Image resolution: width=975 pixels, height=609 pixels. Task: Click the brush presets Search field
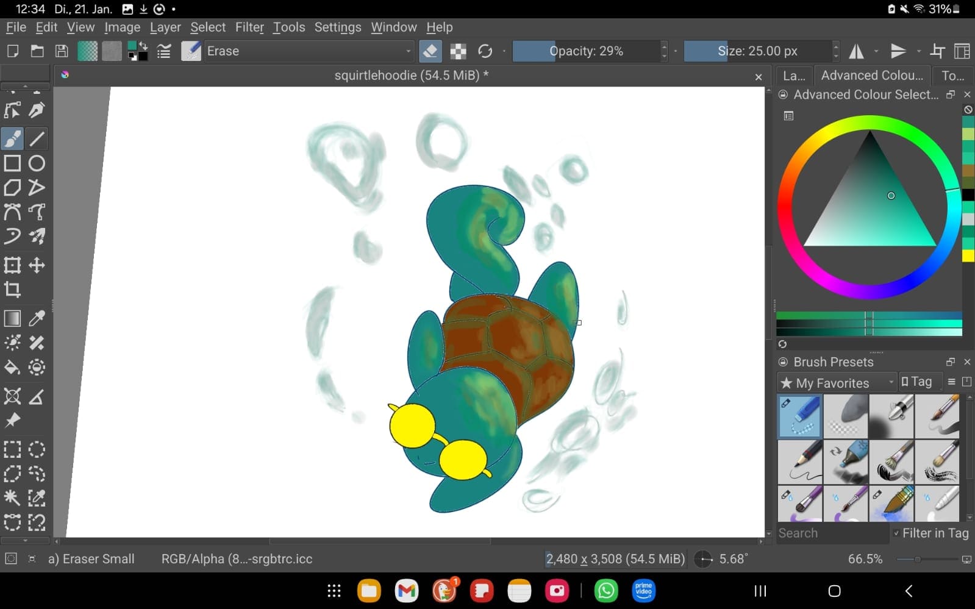point(832,533)
